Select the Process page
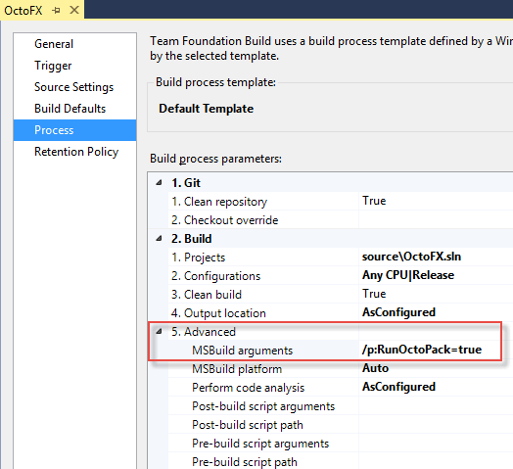This screenshot has height=469, width=513. click(x=75, y=130)
